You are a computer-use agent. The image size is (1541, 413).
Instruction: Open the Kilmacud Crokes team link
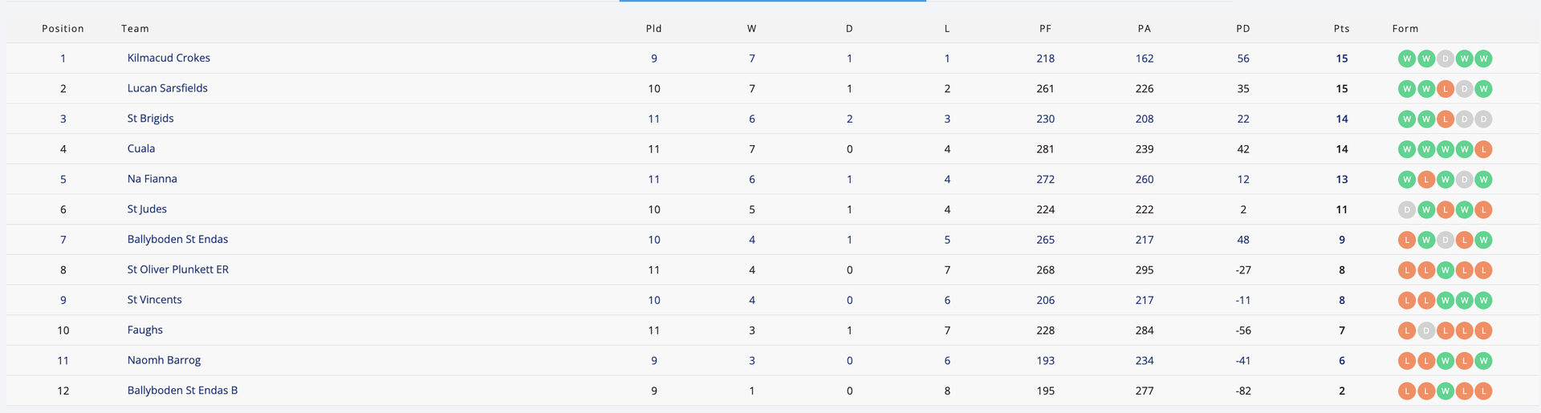click(x=169, y=58)
